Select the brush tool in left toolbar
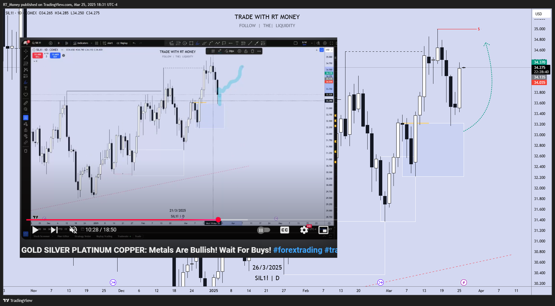 26,82
